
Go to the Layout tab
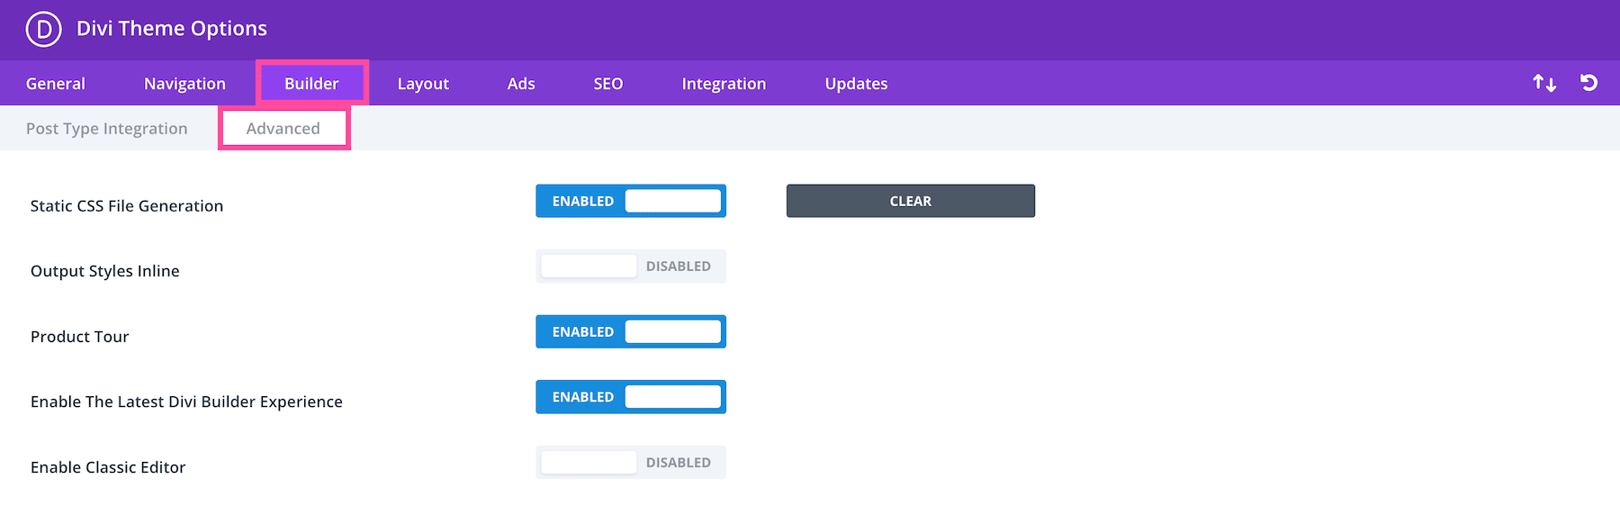coord(423,84)
